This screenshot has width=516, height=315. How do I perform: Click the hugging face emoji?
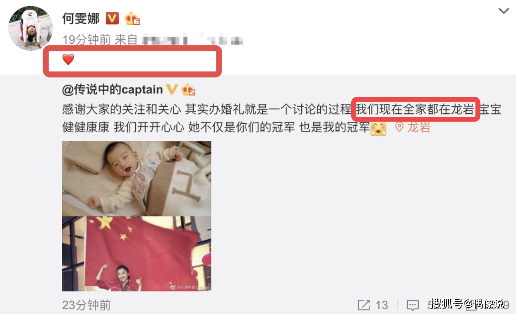pos(379,128)
